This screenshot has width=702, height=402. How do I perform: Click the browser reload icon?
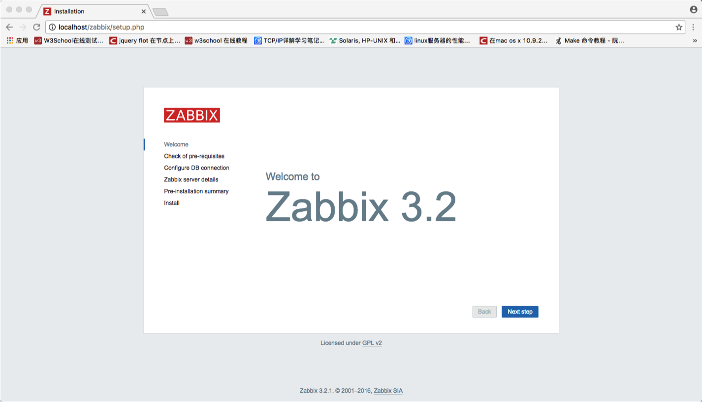coord(36,27)
